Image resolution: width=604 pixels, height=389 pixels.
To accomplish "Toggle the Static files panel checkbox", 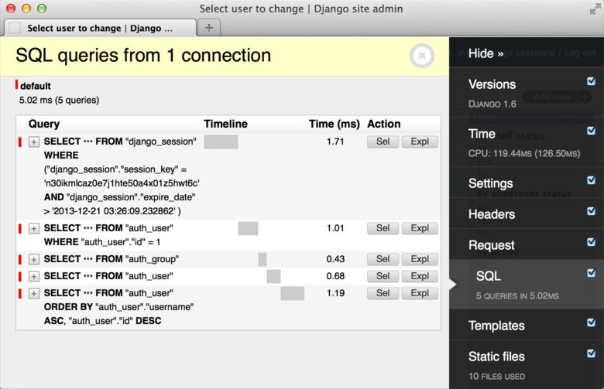I will click(591, 353).
